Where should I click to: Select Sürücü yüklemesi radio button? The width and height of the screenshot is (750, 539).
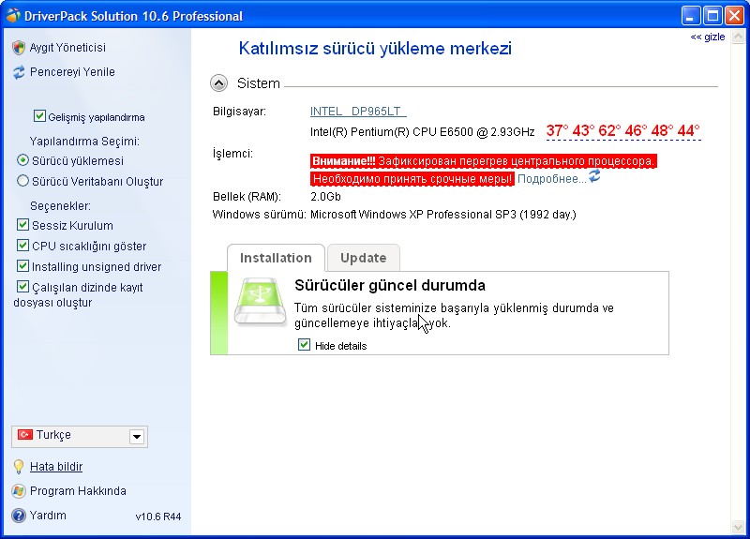(x=22, y=160)
